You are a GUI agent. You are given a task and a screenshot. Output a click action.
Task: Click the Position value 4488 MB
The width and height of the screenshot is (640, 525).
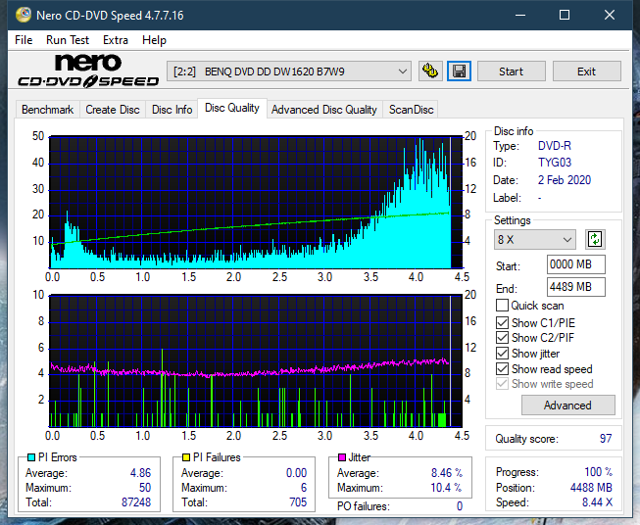click(x=591, y=488)
